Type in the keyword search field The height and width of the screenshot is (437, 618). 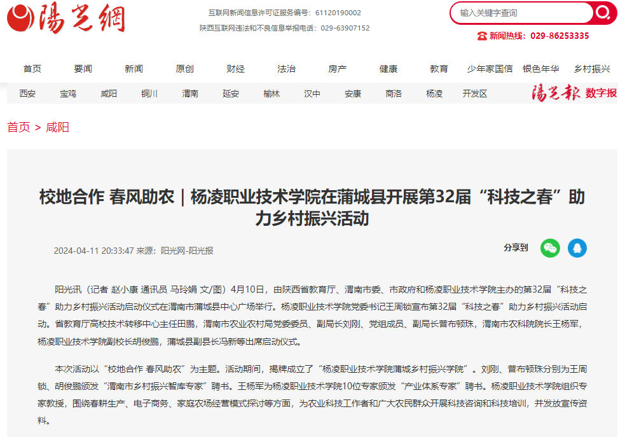[x=521, y=13]
